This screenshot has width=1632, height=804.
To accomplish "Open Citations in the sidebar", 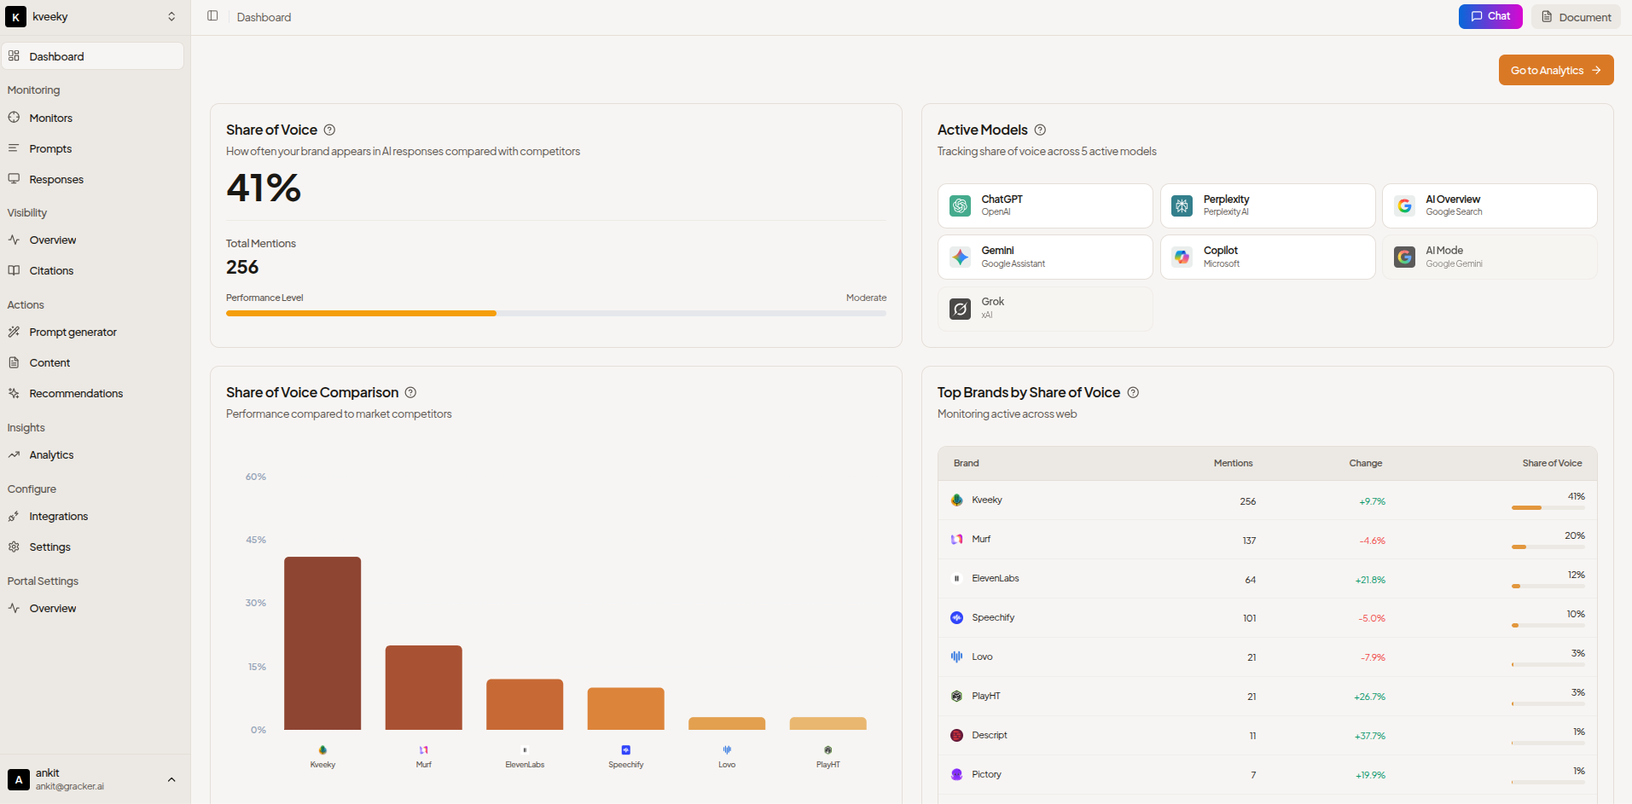I will pos(51,271).
